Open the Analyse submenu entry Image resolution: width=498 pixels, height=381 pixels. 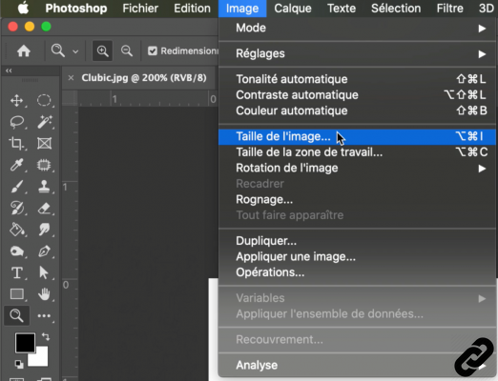click(x=358, y=365)
